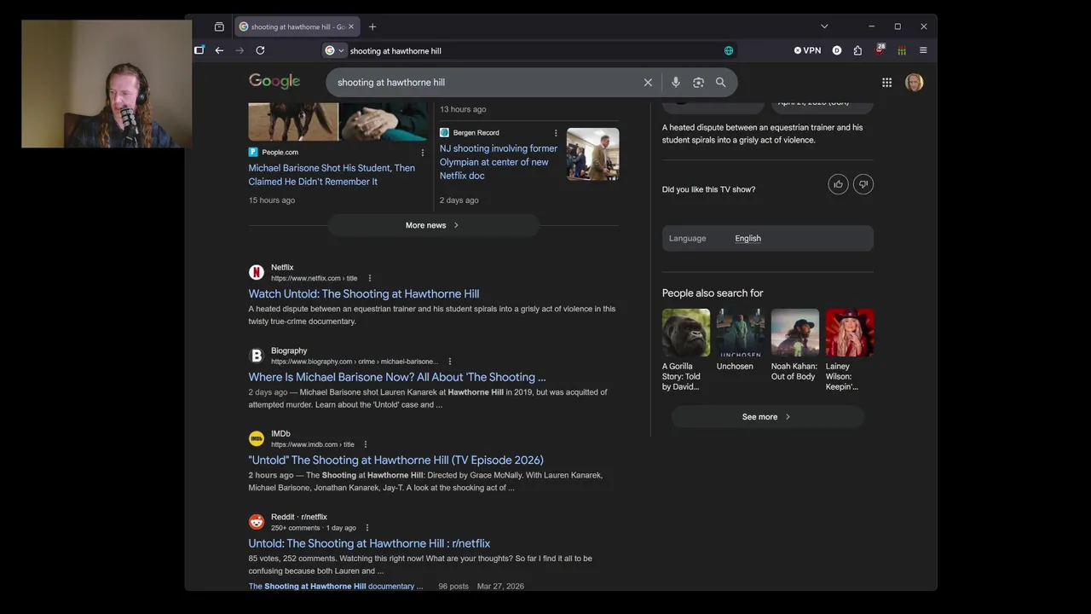The width and height of the screenshot is (1091, 614).
Task: Open the Language English dropdown
Action: pos(768,238)
